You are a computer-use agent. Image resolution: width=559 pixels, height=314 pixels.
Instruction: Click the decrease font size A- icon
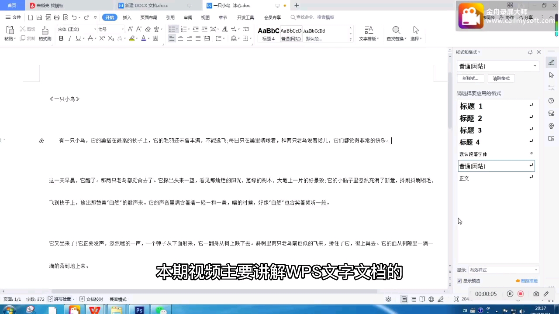(139, 29)
